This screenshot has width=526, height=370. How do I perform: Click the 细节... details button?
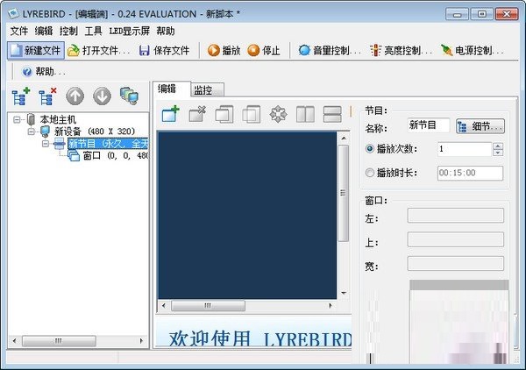click(x=480, y=126)
